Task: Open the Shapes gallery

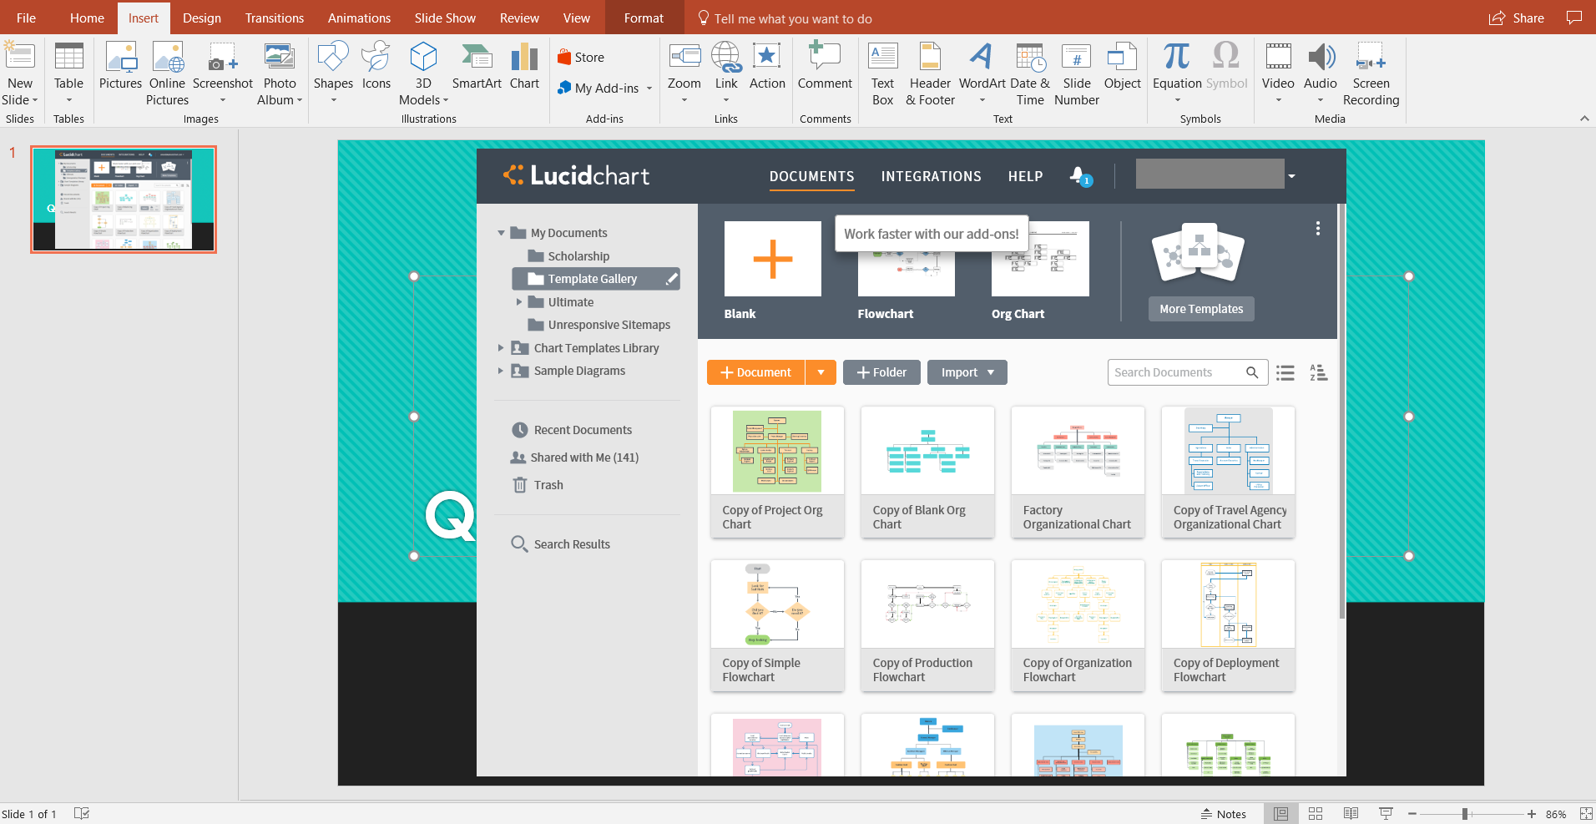Action: click(x=333, y=73)
